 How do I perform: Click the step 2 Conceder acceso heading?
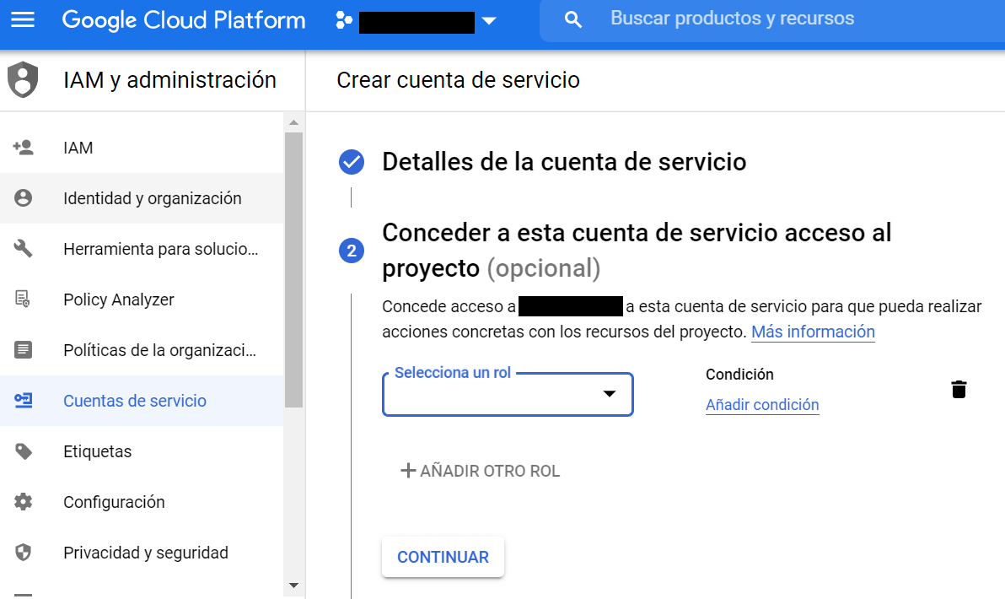pos(637,250)
